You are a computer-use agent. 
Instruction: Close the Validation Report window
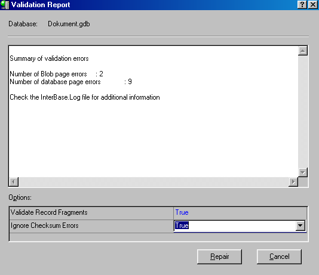[x=313, y=4]
